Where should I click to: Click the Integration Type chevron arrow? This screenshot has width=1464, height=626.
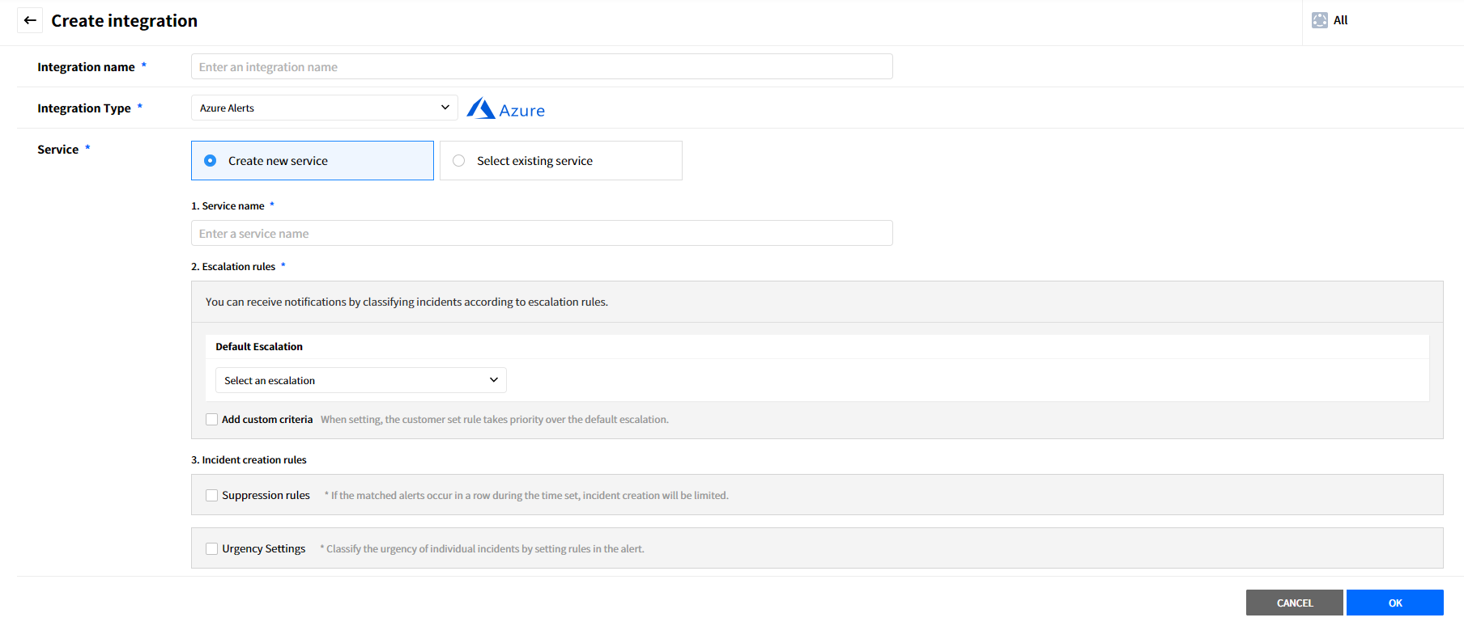point(445,108)
